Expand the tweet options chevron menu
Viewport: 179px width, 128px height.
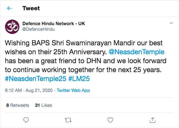(171, 23)
